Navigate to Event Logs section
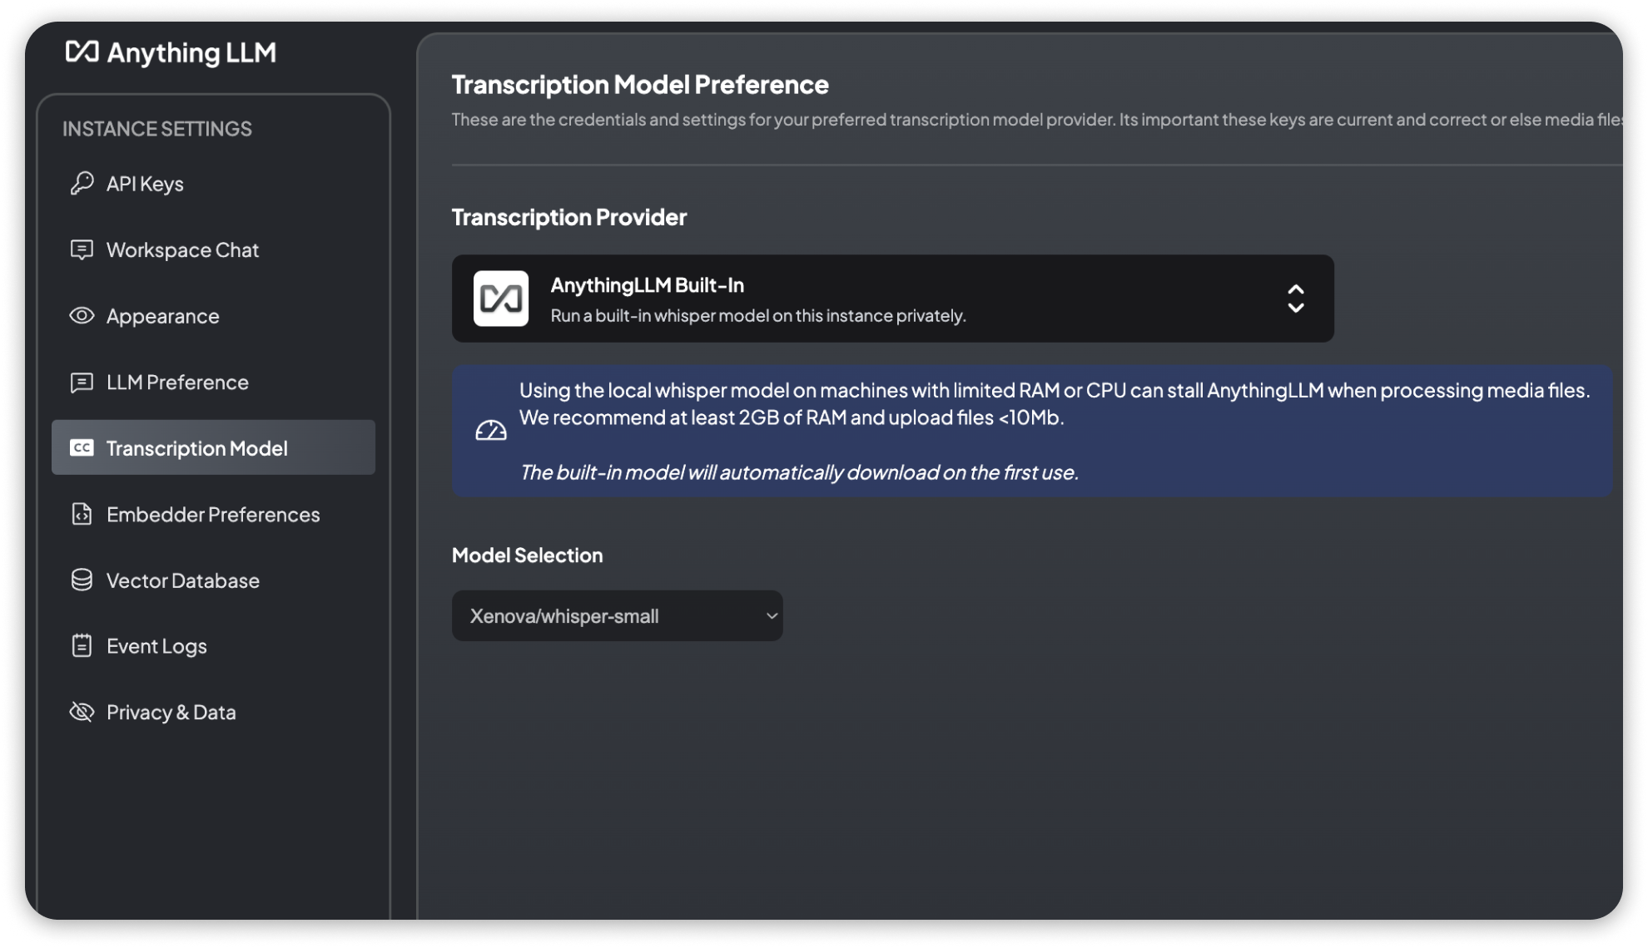 tap(156, 646)
